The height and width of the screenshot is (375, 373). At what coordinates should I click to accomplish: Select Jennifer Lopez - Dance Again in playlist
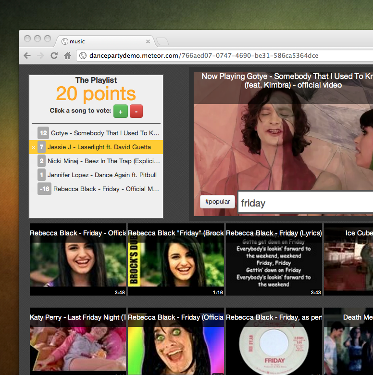102,175
